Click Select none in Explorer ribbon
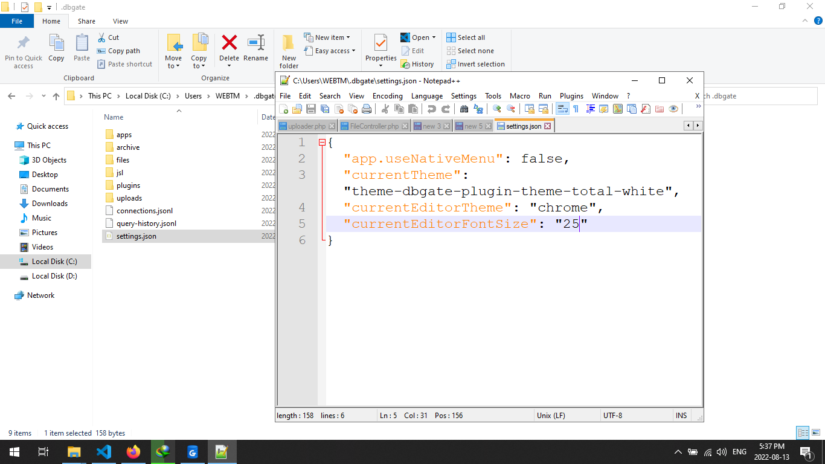Image resolution: width=825 pixels, height=464 pixels. coord(470,51)
